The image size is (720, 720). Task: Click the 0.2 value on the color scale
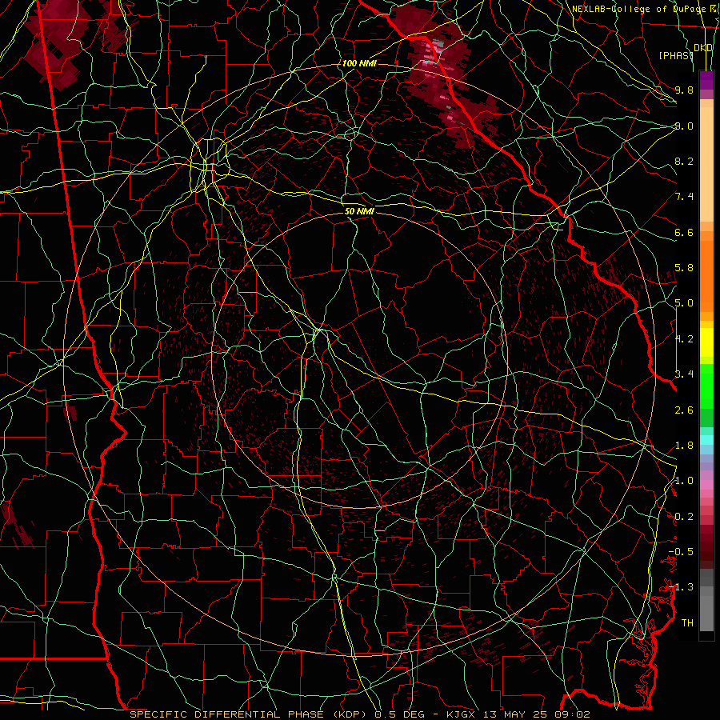(684, 517)
